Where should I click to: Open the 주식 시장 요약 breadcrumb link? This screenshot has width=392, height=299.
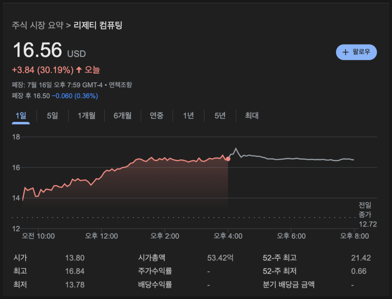[x=38, y=25]
